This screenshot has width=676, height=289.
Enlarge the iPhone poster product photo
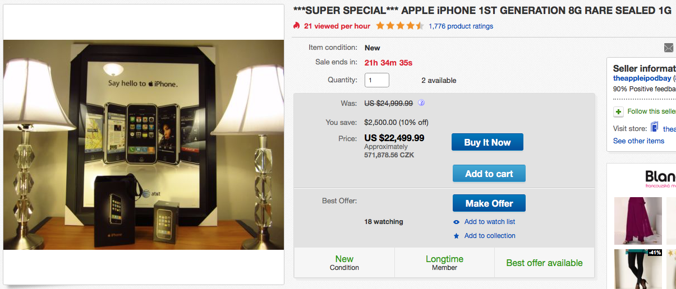[x=144, y=144]
